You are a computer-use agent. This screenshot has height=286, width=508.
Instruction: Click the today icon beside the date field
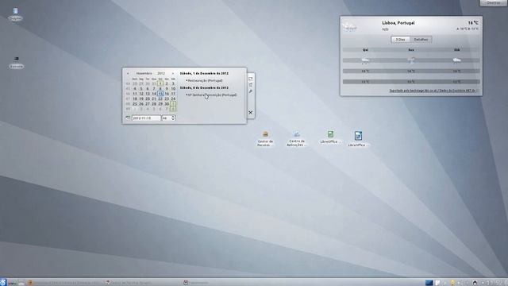click(128, 118)
